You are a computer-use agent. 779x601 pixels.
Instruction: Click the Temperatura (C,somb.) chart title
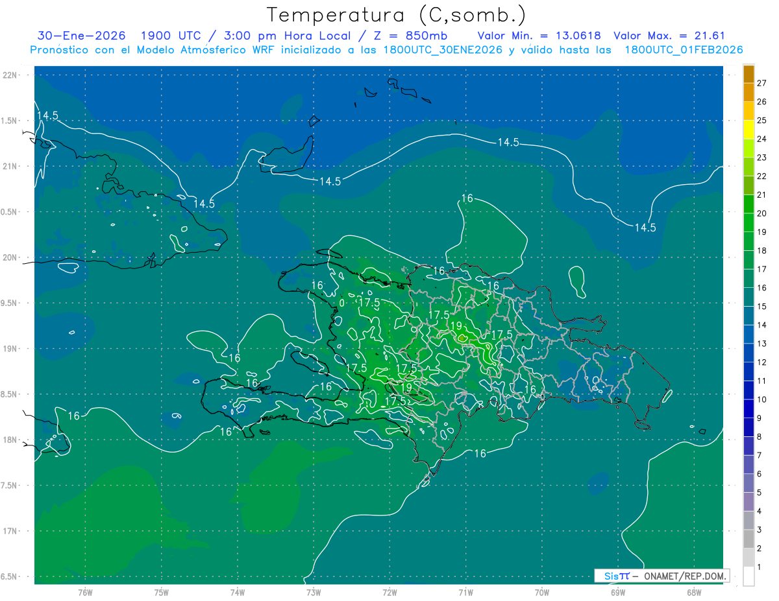(x=397, y=14)
